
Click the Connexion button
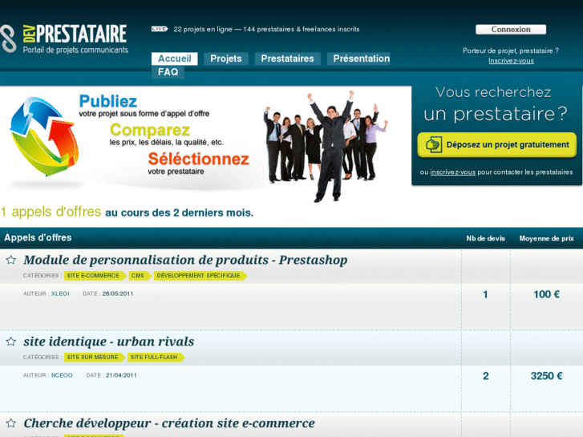click(x=511, y=30)
